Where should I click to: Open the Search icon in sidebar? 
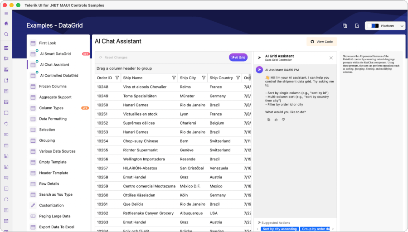tap(6, 34)
